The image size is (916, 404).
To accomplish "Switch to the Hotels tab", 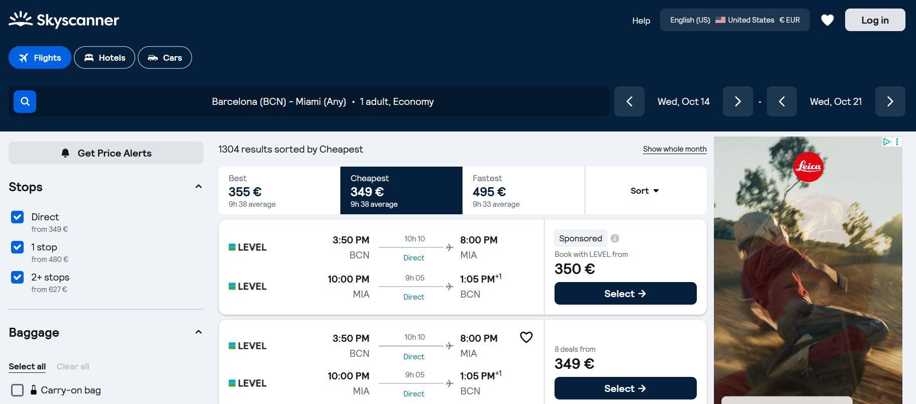I will pyautogui.click(x=105, y=58).
